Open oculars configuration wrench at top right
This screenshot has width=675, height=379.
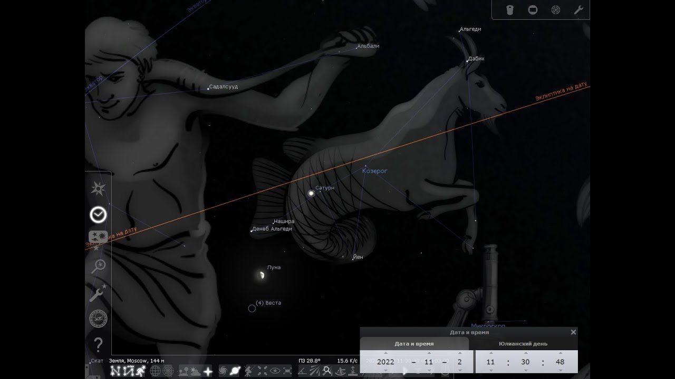(578, 10)
